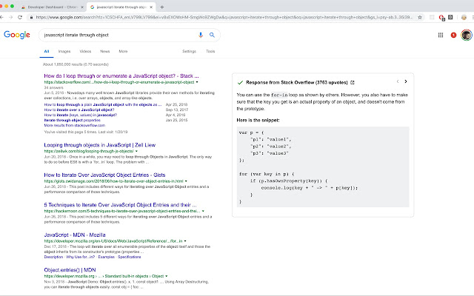
Task: Click 'Response from Stack Overflow (3763 upvotes)' heading
Action: [297, 82]
